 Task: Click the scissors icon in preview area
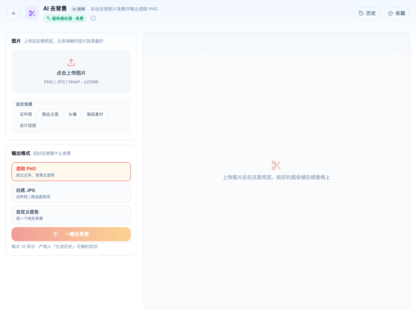(276, 165)
